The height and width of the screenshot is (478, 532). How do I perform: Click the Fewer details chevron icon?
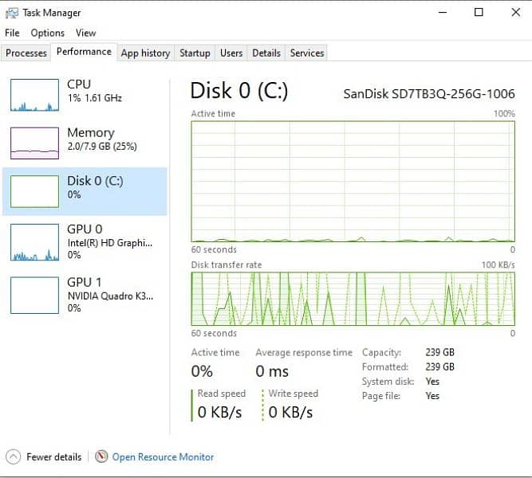click(x=14, y=457)
